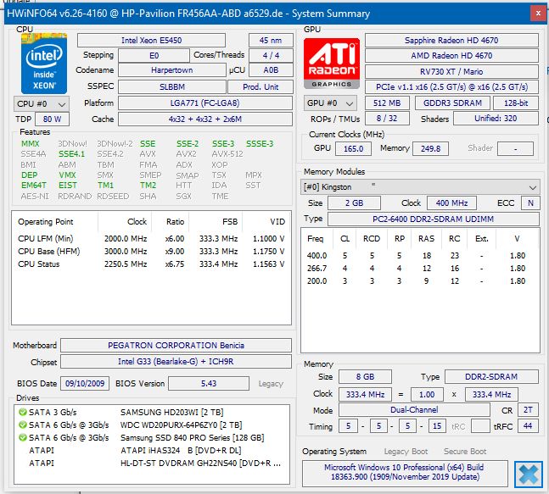Click the Harpertown codename field
This screenshot has height=494, width=549.
coord(172,70)
